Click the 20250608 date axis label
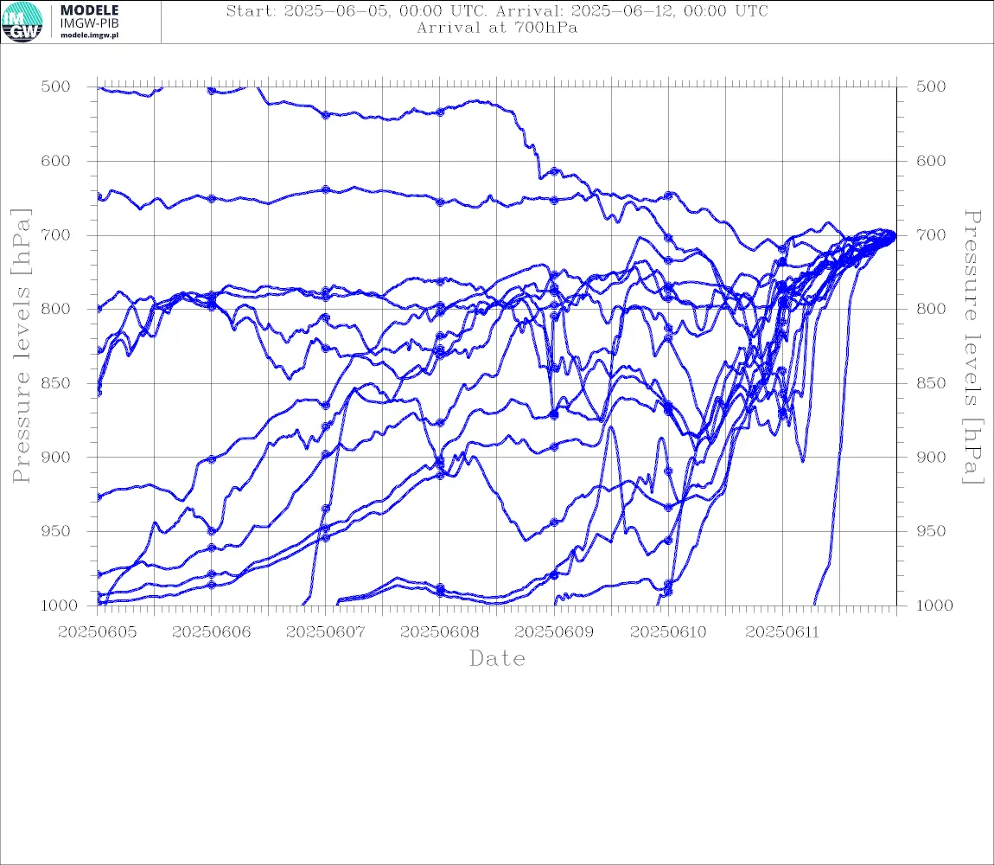Image resolution: width=994 pixels, height=865 pixels. coord(440,632)
